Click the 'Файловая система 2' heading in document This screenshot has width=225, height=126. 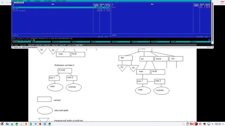point(64,65)
